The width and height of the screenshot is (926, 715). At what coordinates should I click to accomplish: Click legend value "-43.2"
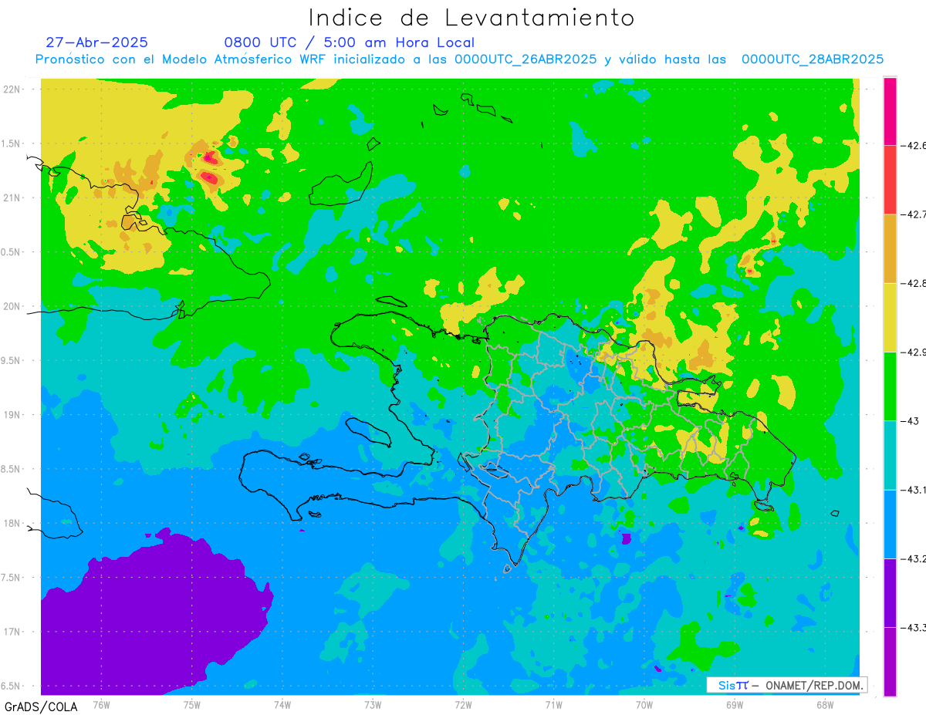[913, 558]
